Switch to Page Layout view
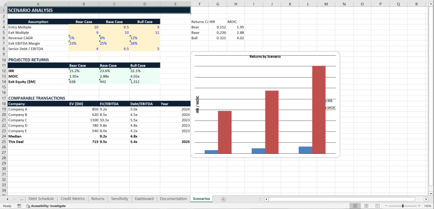This screenshot has height=209, width=434. point(366,206)
